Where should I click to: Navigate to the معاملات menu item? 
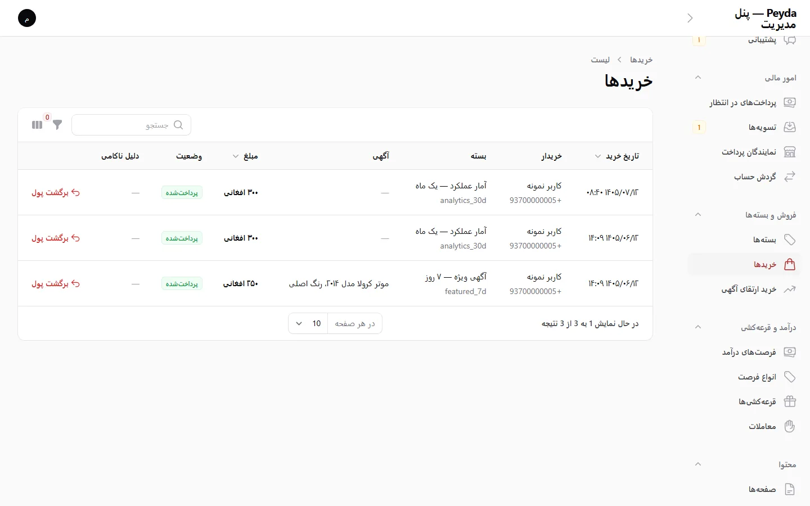[744, 426]
